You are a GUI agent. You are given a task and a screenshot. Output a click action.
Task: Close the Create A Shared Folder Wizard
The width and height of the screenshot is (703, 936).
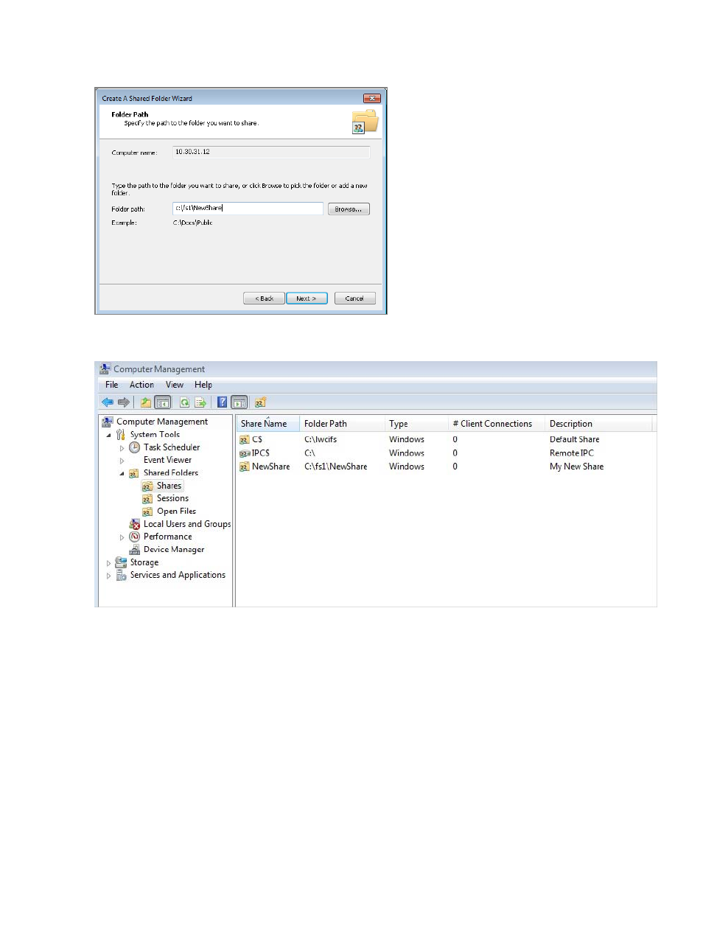(372, 98)
